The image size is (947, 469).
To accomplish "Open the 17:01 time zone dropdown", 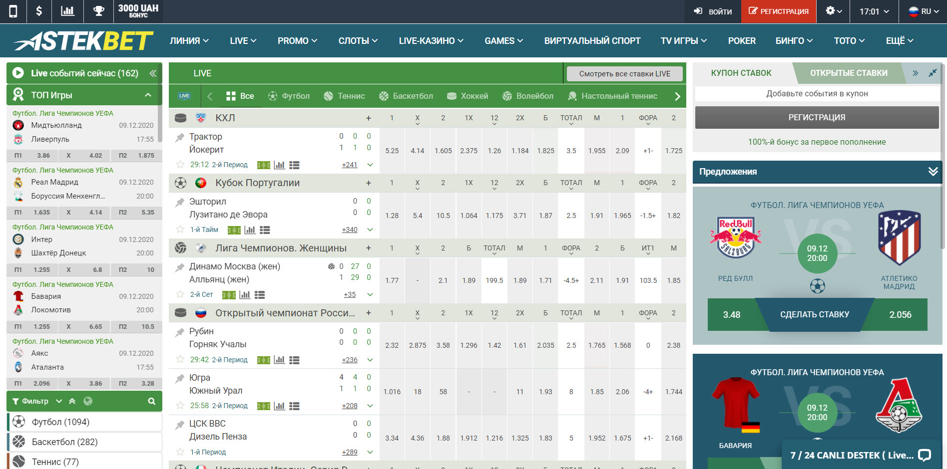I will point(874,11).
